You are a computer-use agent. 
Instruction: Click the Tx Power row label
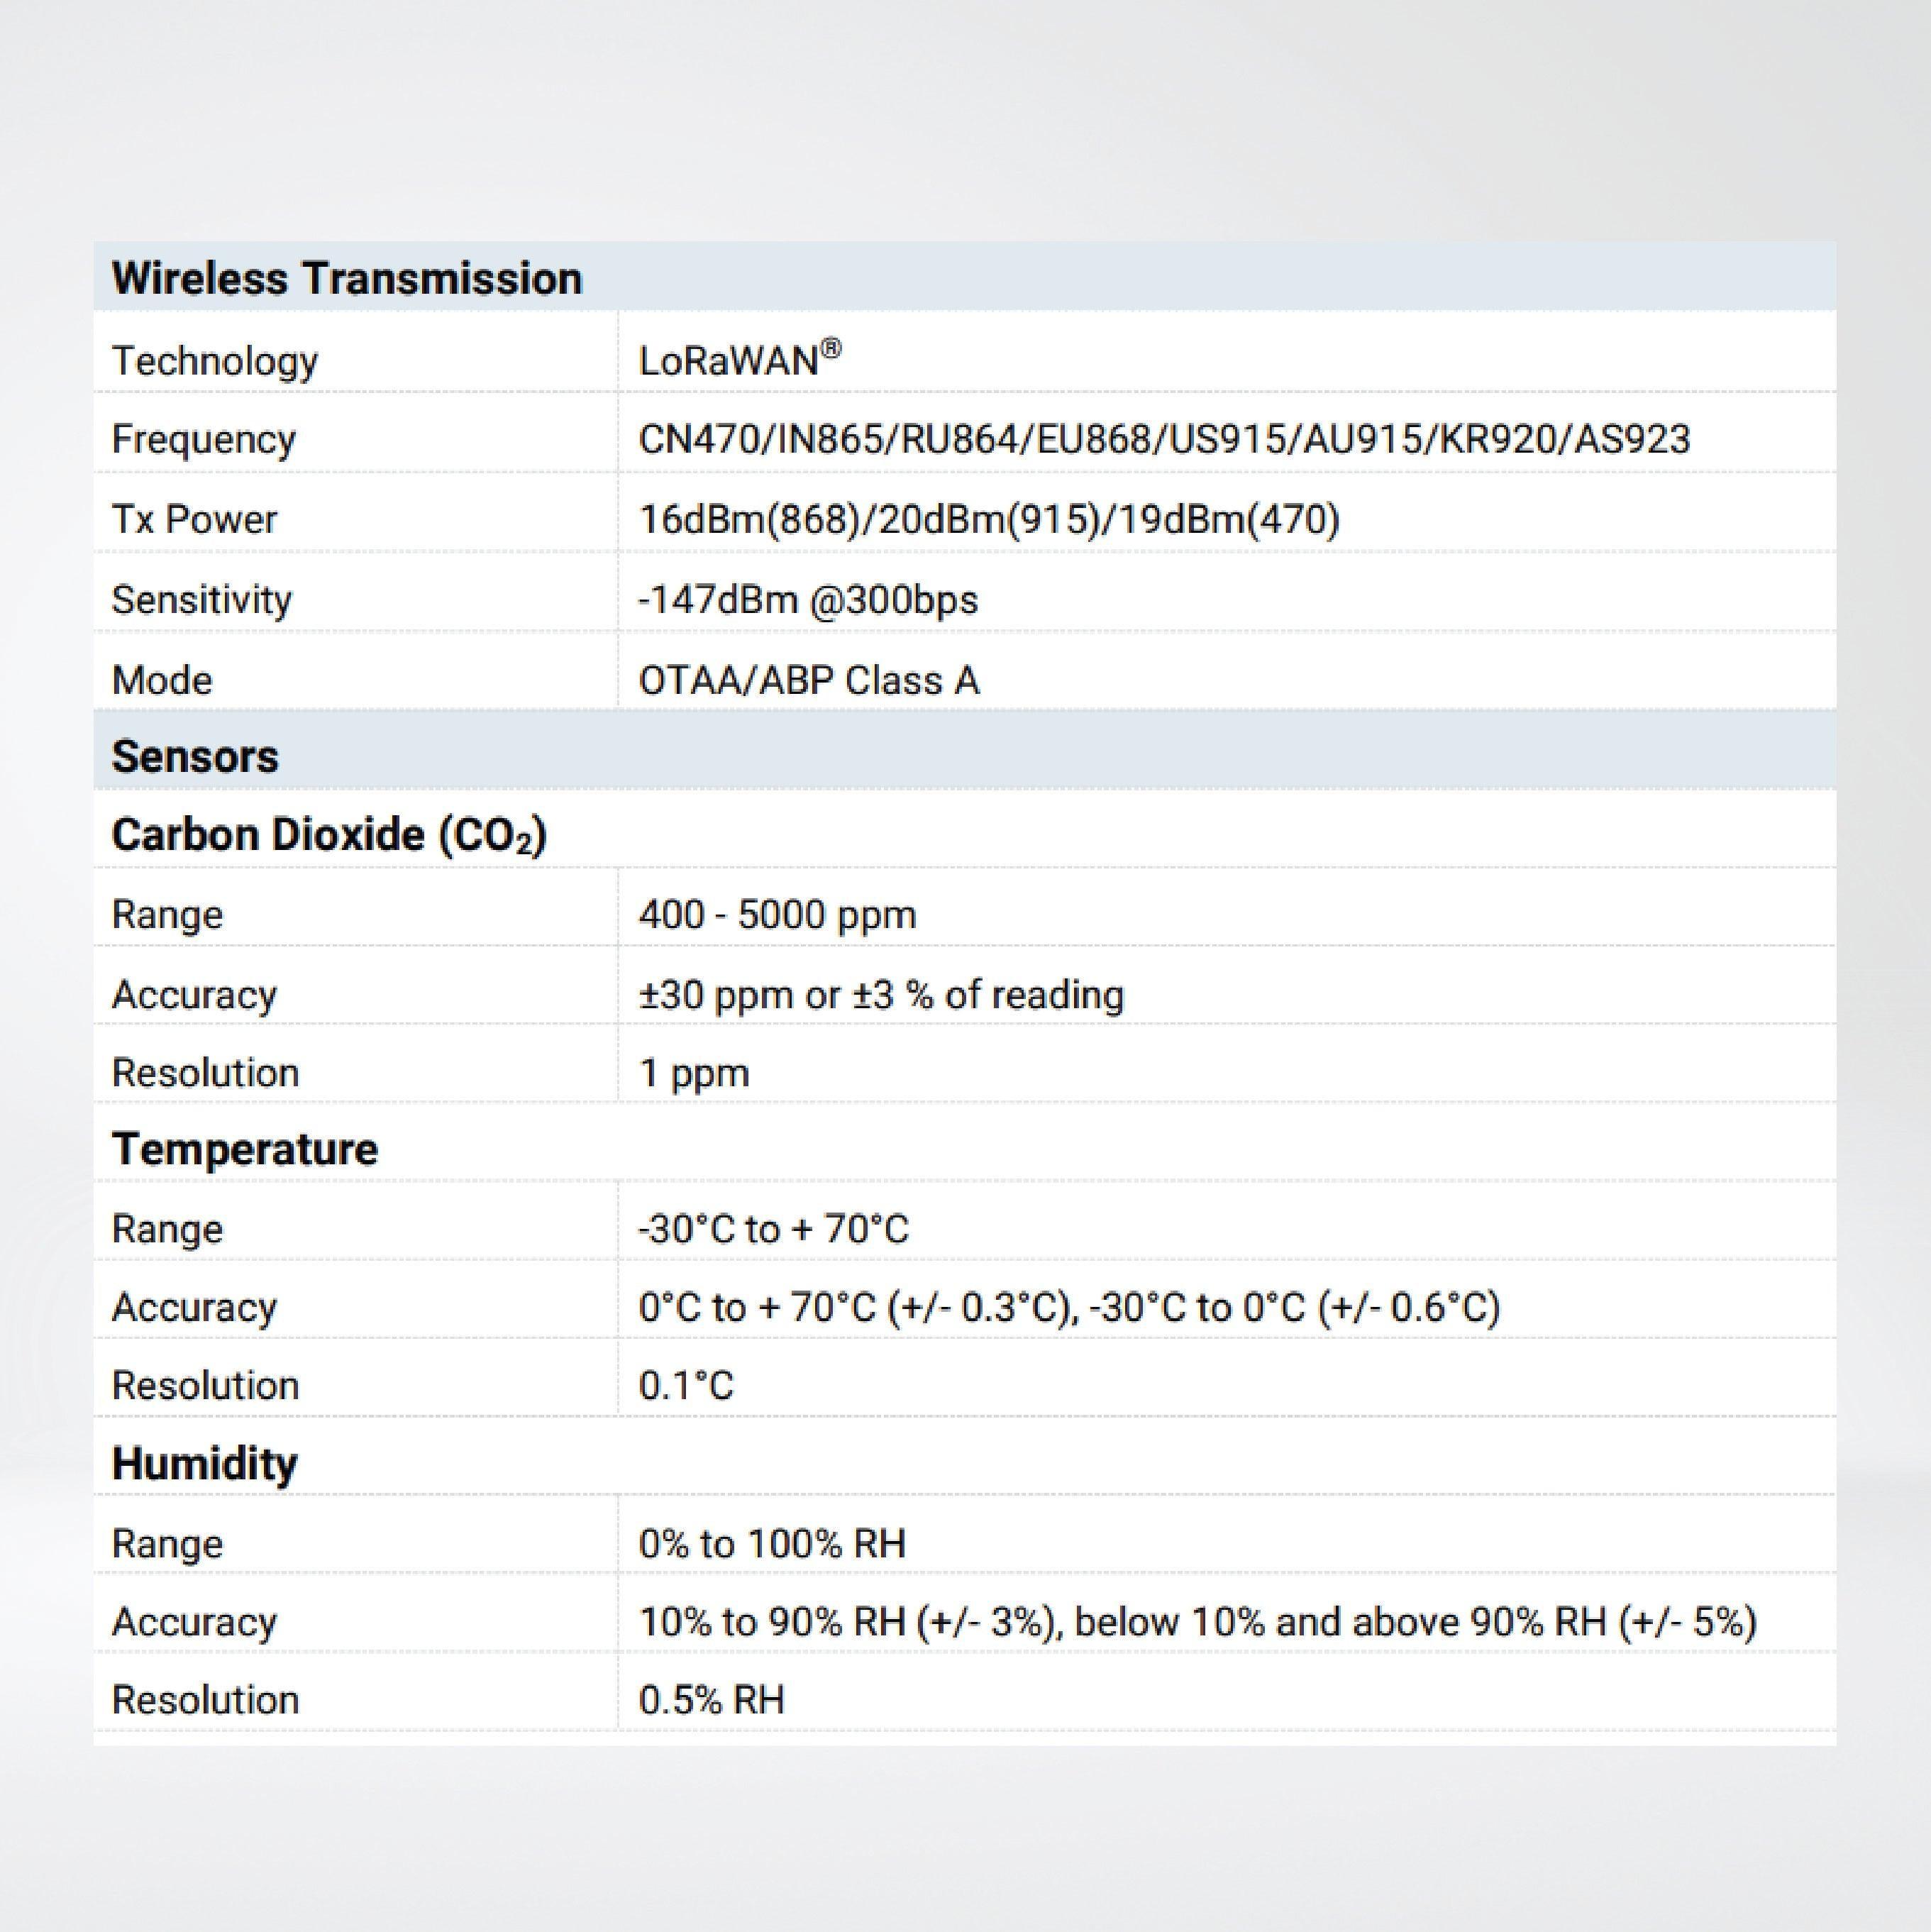(196, 518)
